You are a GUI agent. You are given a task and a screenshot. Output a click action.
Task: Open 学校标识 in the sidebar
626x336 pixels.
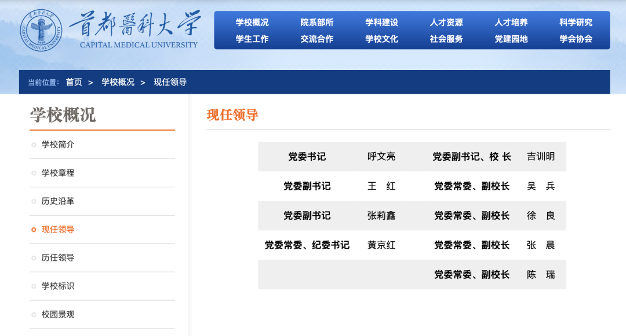coord(58,286)
